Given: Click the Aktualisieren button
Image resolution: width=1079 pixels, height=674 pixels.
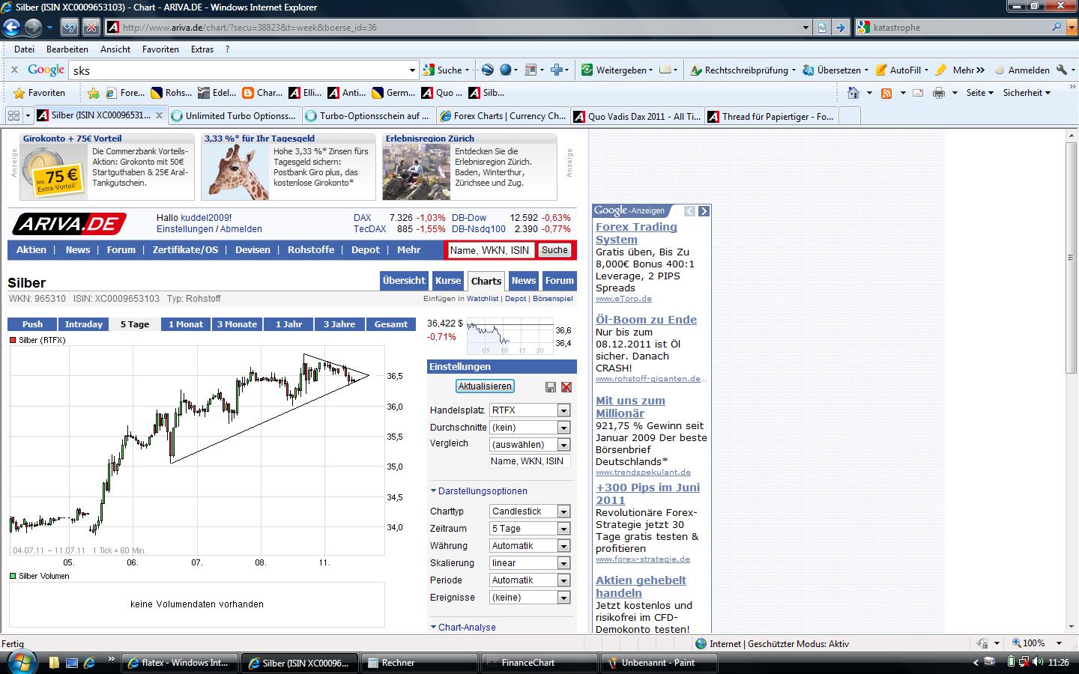Looking at the screenshot, I should click(x=485, y=386).
